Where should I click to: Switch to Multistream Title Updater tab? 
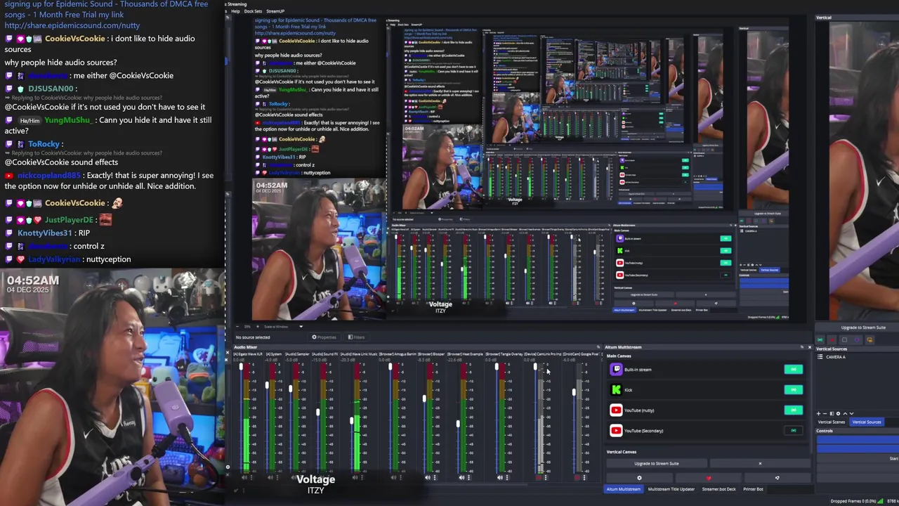click(671, 488)
